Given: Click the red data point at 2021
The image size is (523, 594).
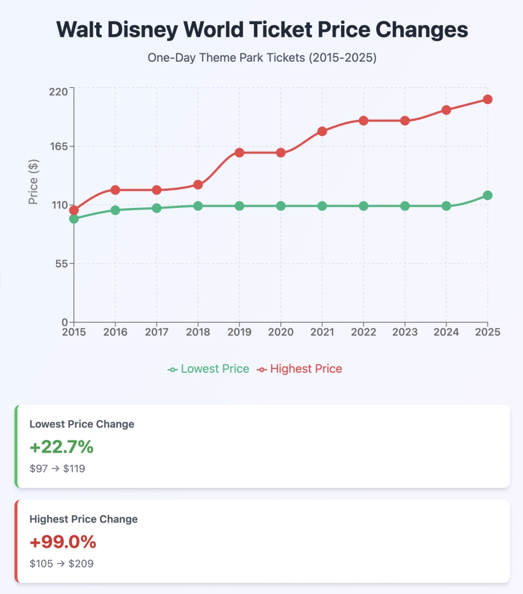Looking at the screenshot, I should (322, 131).
